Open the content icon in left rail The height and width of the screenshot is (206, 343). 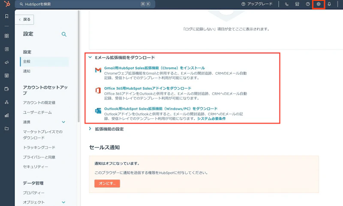click(x=7, y=76)
